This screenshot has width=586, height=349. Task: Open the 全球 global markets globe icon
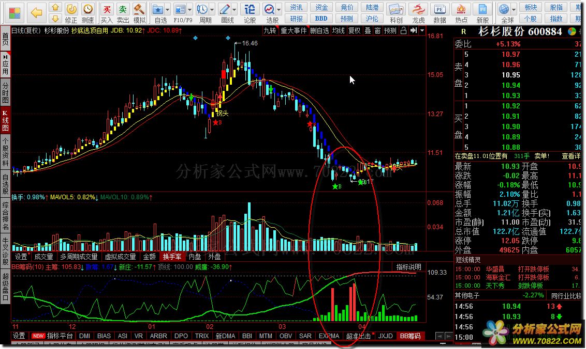pyautogui.click(x=505, y=13)
